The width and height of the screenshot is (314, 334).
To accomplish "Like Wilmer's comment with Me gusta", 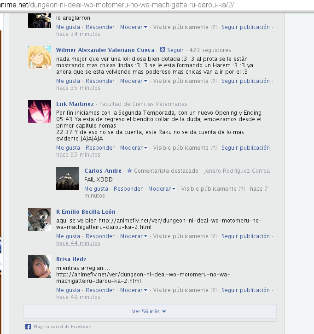I will [68, 81].
